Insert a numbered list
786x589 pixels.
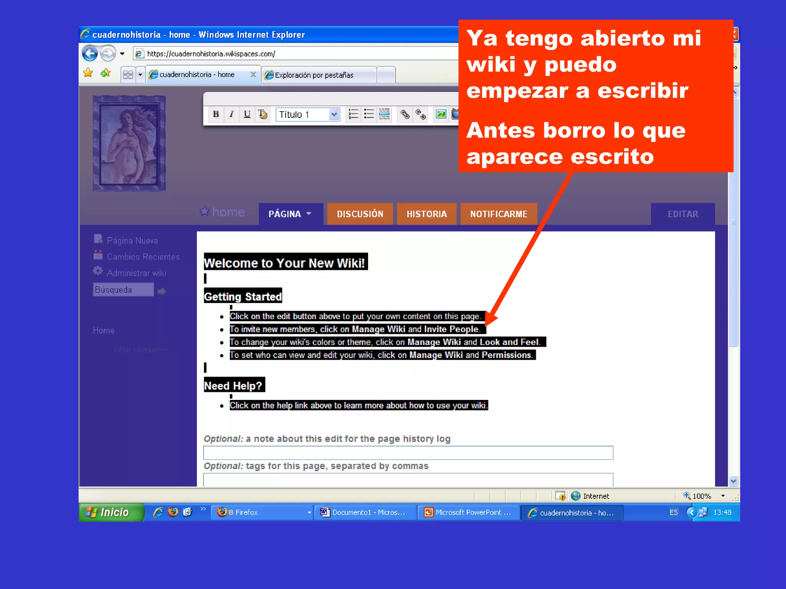(x=353, y=114)
